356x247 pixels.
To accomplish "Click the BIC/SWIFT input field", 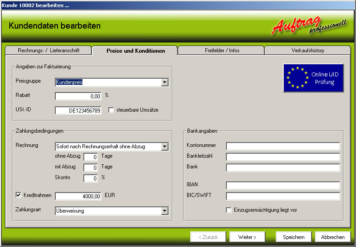I will (x=283, y=196).
